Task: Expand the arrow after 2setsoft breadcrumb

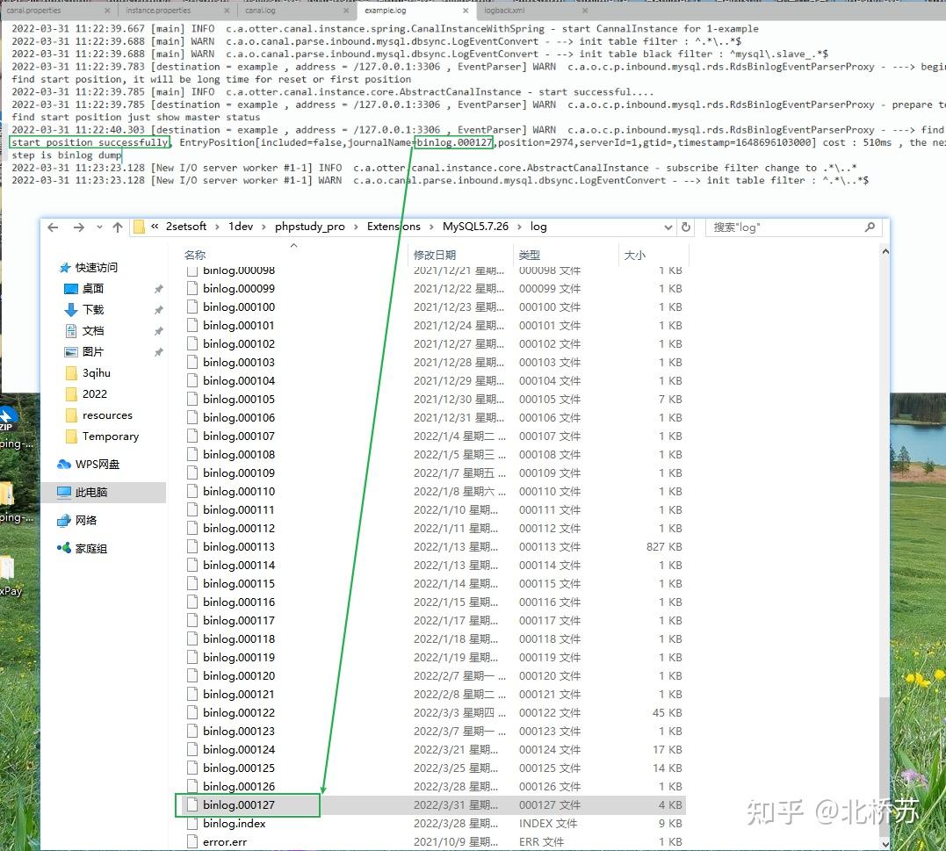Action: tap(217, 227)
